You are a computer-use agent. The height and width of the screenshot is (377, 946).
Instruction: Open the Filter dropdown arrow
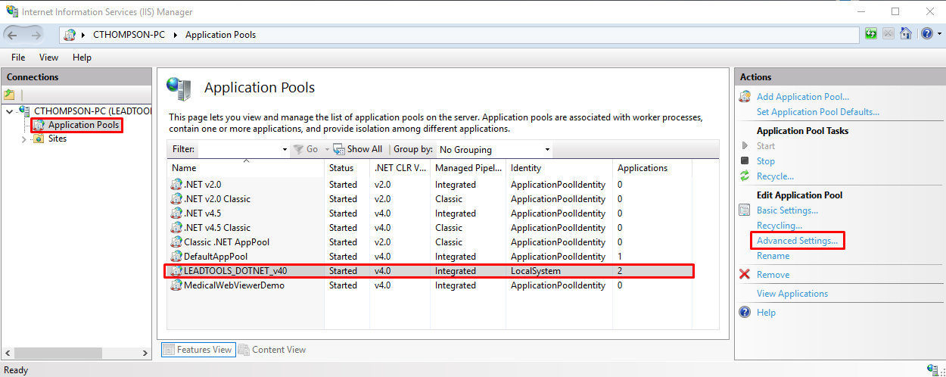click(284, 150)
